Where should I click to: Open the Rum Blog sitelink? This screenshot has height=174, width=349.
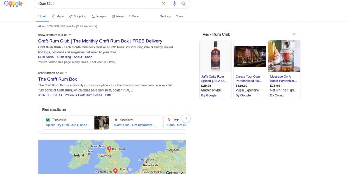64,57
